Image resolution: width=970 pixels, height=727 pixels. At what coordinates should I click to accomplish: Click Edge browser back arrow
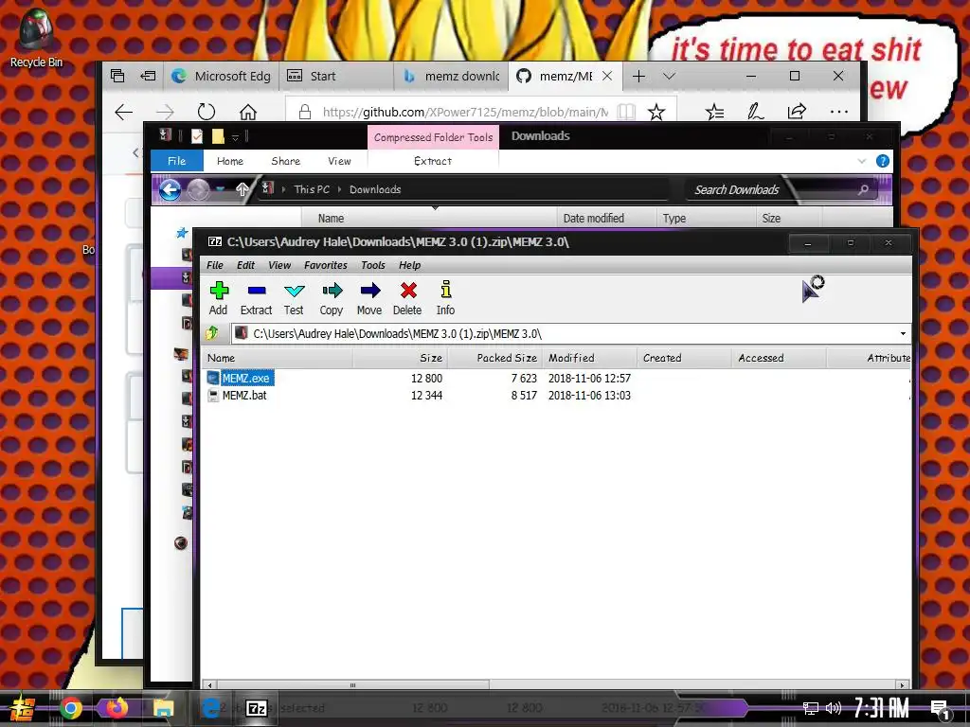[x=124, y=112]
